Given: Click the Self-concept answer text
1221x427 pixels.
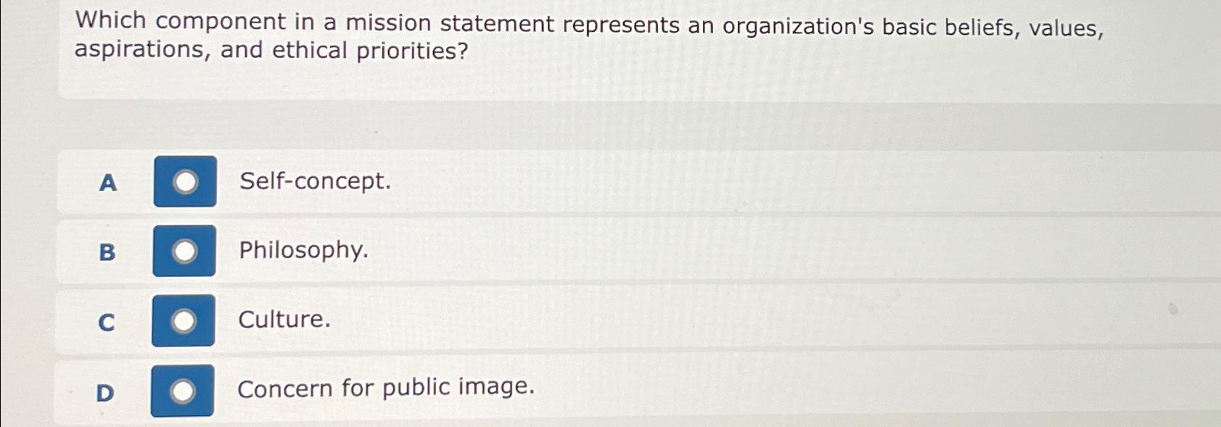Looking at the screenshot, I should pyautogui.click(x=315, y=183).
